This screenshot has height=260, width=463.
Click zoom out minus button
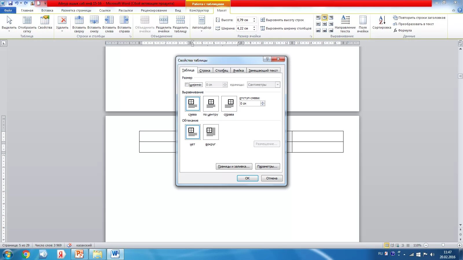[426, 245]
